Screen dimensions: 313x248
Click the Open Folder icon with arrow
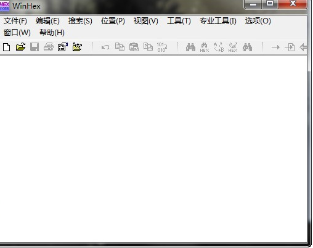(x=77, y=47)
